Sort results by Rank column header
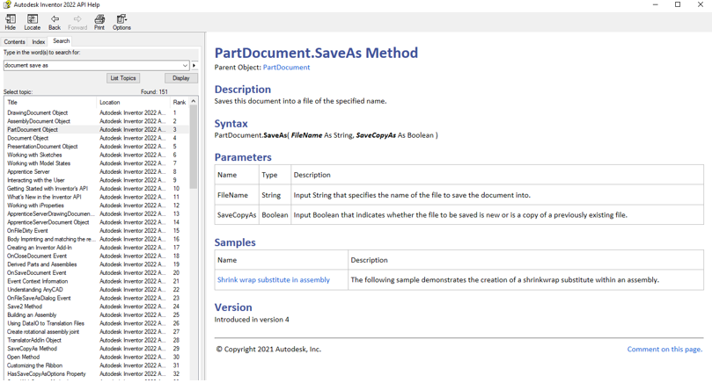Viewport: 712px width, 390px height. pyautogui.click(x=180, y=102)
